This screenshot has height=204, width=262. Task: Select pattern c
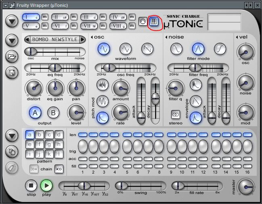pyautogui.click(x=49, y=135)
